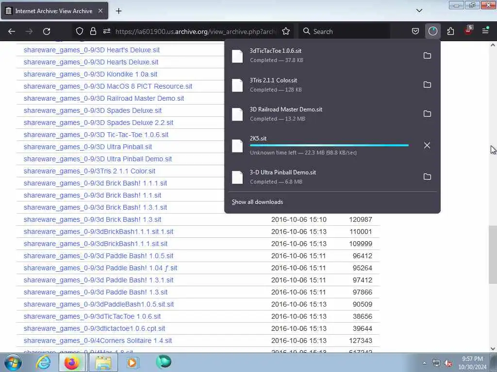Open link 3dBrickBash1.1.1.sit.sit

(x=96, y=244)
